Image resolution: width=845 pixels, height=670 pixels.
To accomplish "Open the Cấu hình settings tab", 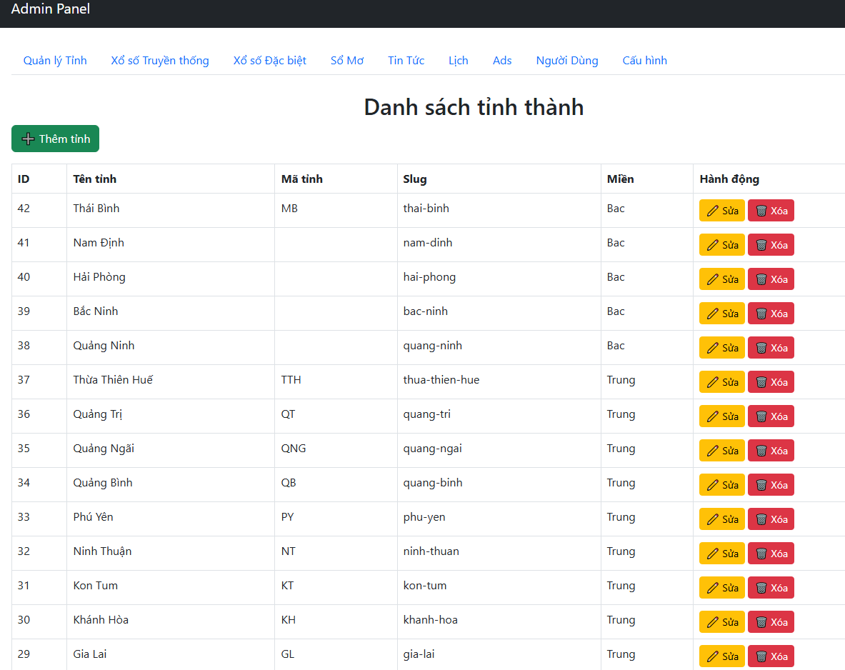I will tap(645, 61).
